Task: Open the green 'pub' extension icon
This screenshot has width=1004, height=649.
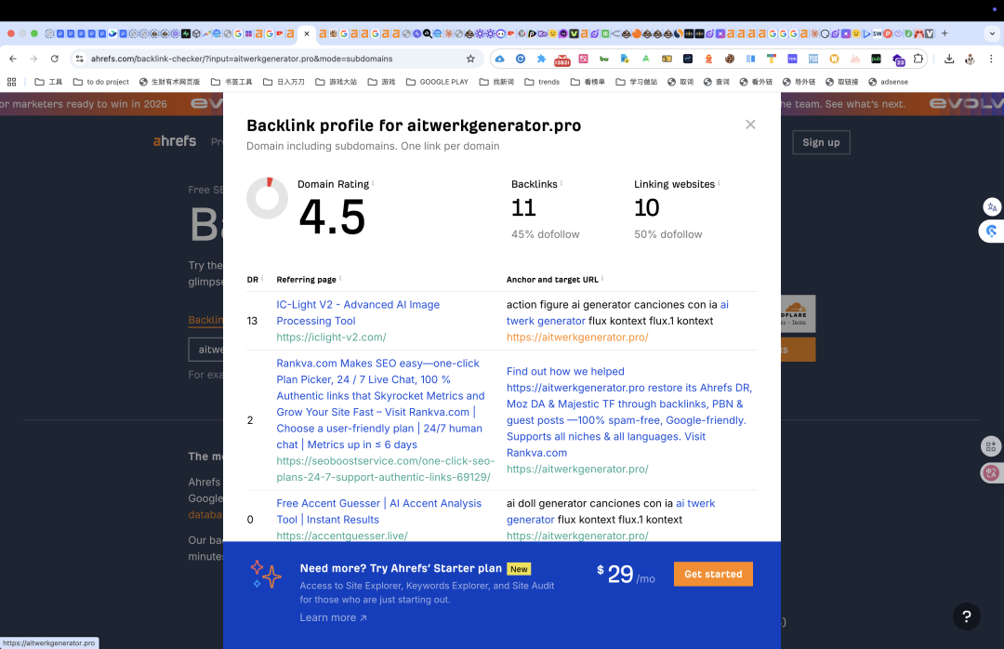Action: point(876,59)
